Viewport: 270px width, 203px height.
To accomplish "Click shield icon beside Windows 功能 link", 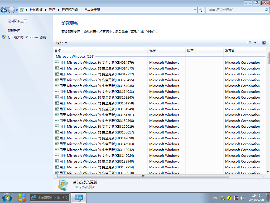I will pyautogui.click(x=4, y=37).
